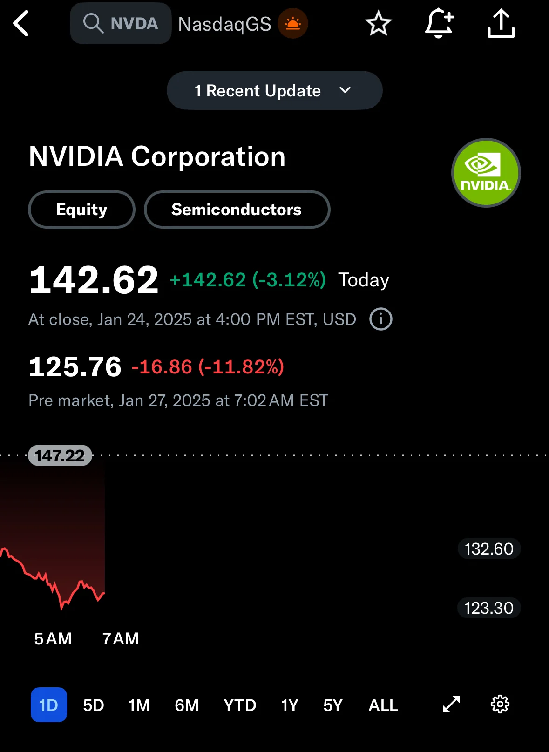Create a price alert with bell icon

[x=439, y=23]
